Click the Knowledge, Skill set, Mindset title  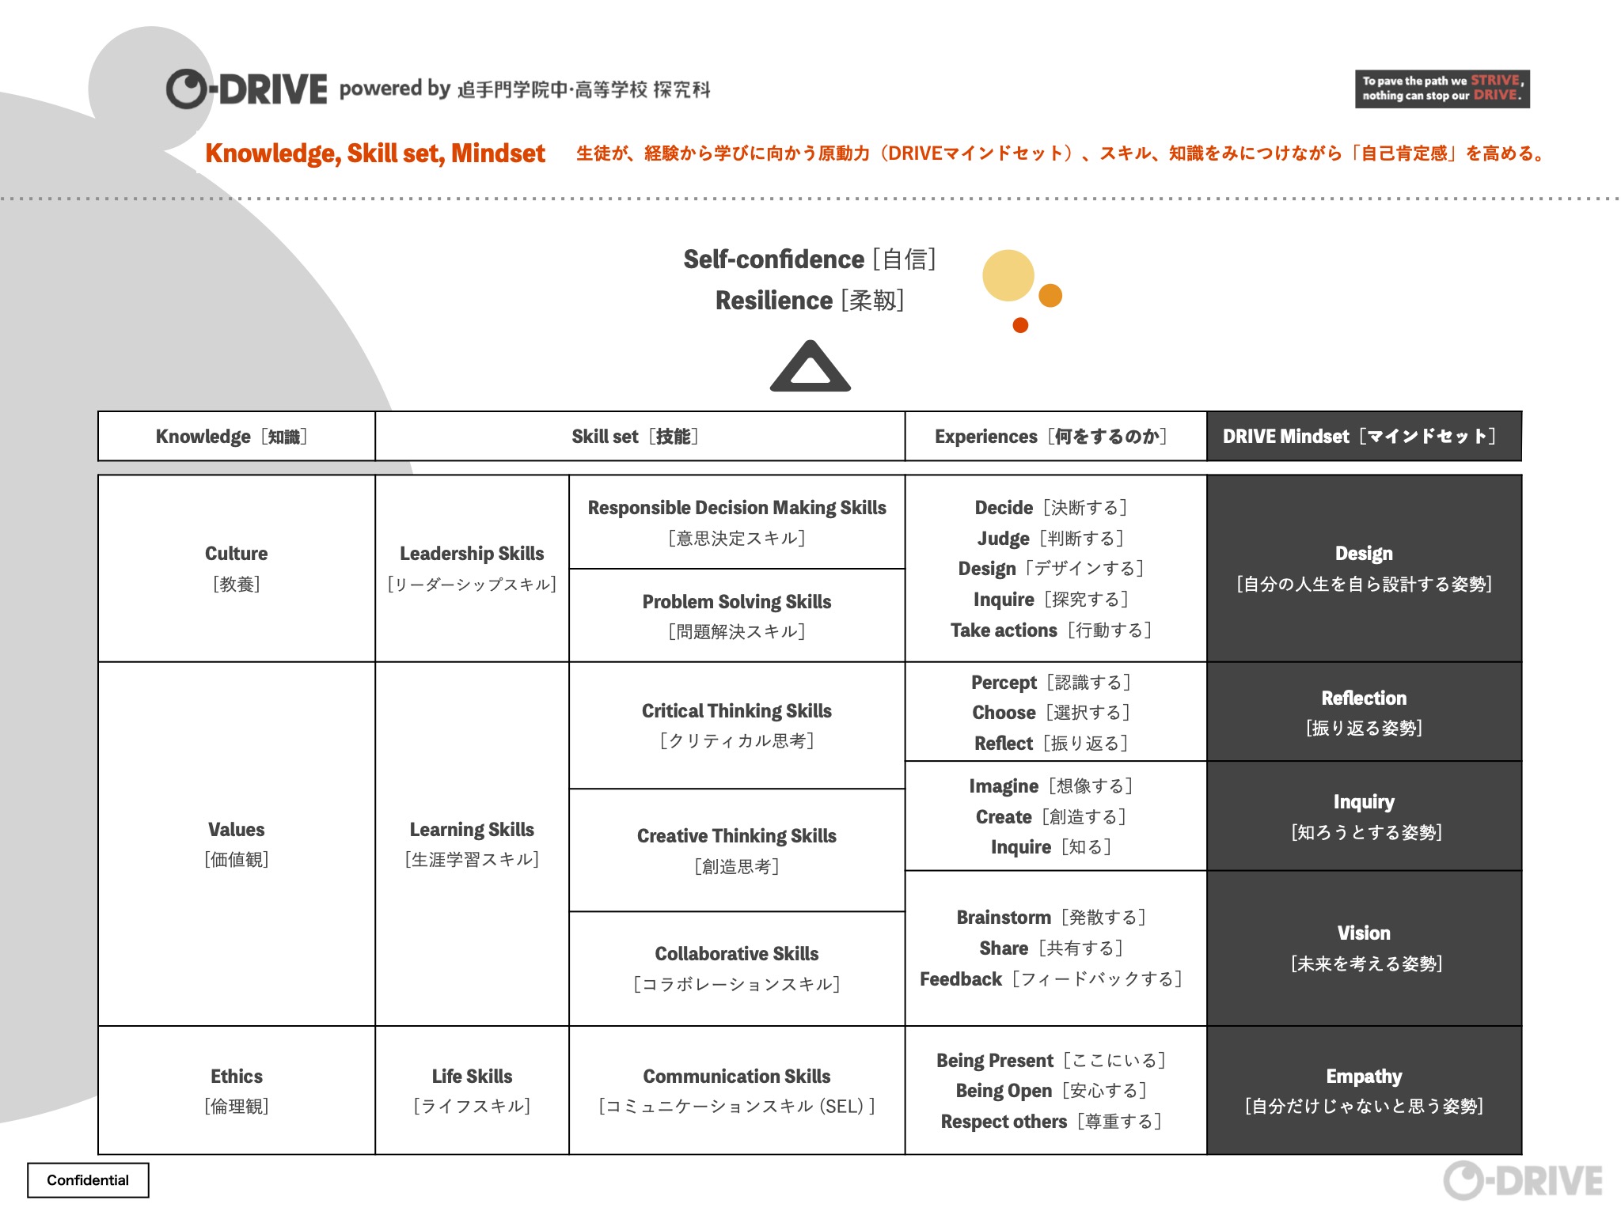click(375, 153)
